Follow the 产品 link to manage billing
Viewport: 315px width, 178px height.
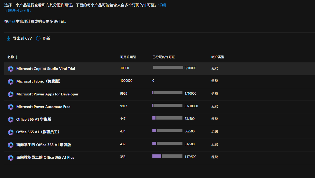[12, 21]
